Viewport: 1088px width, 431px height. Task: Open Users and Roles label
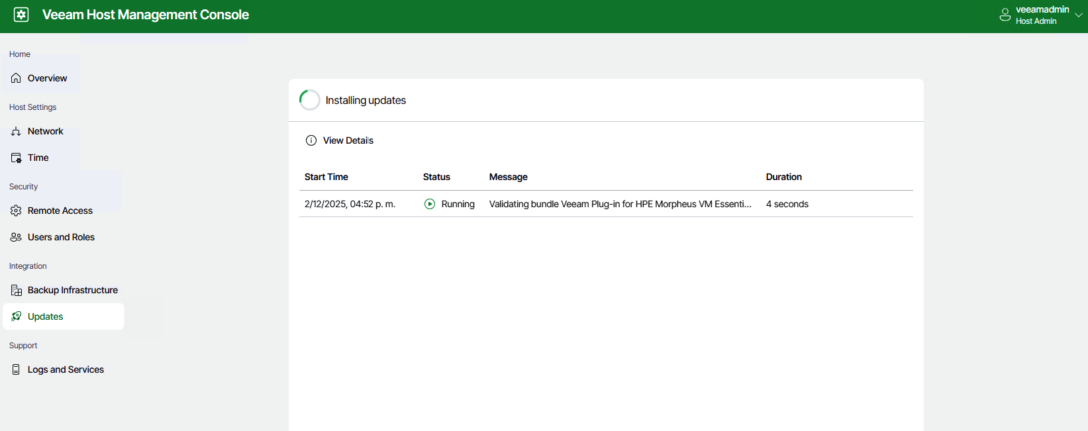click(61, 237)
